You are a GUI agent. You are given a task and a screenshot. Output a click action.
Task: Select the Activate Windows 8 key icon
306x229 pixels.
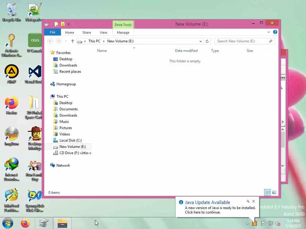(11, 45)
